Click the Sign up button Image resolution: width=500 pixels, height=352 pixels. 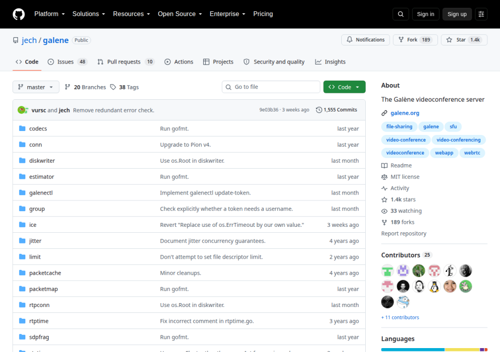pos(457,14)
